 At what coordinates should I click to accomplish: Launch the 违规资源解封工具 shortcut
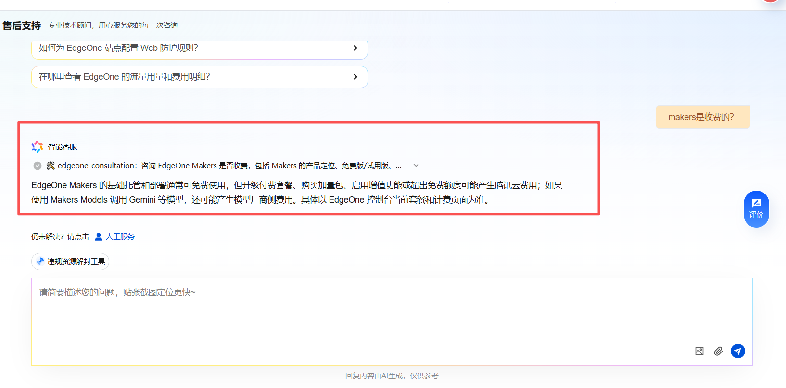(70, 262)
